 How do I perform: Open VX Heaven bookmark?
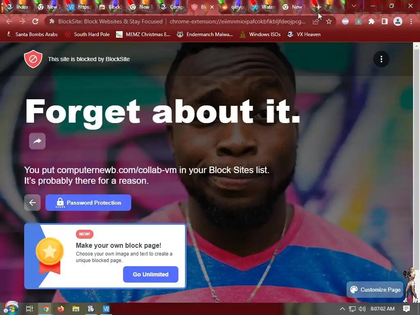tap(304, 34)
